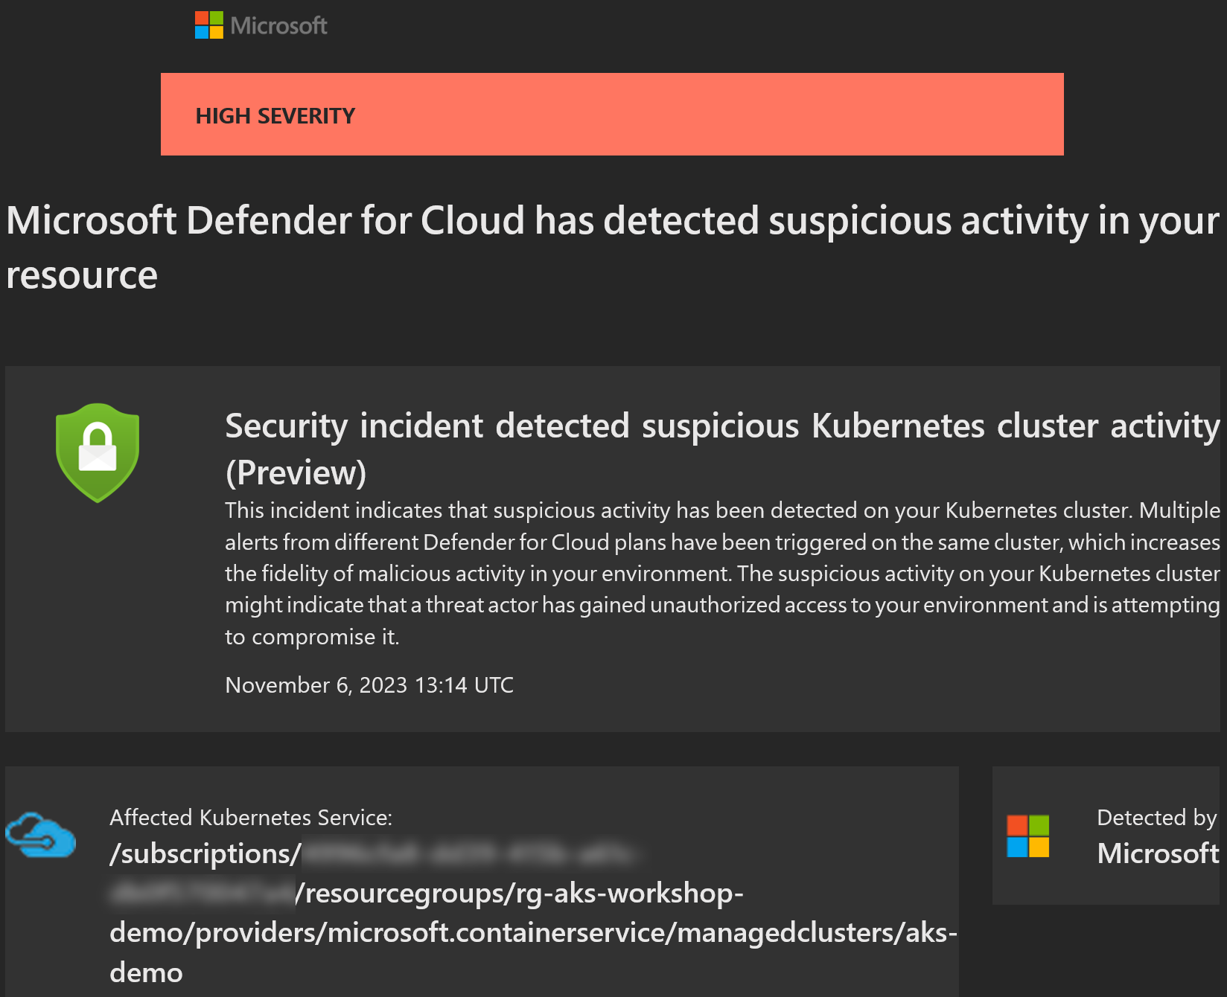
Task: Click the resourcegroups/rg-aks-workshop line
Action: coord(520,893)
